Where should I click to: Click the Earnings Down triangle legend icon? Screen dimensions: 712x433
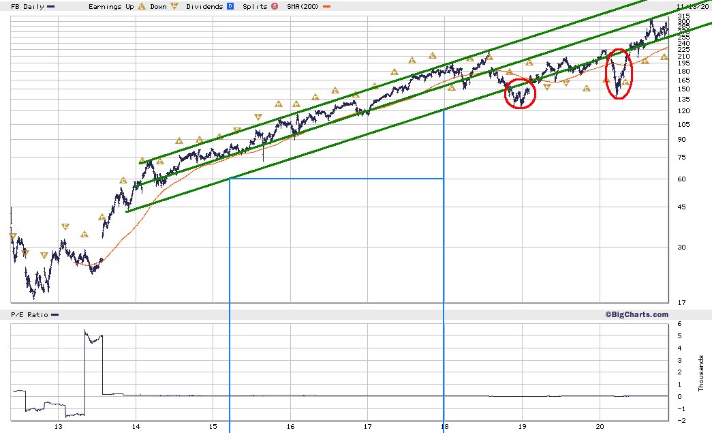point(174,6)
